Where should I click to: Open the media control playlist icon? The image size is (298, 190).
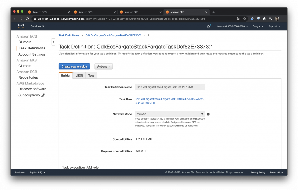pyautogui.click(x=271, y=19)
